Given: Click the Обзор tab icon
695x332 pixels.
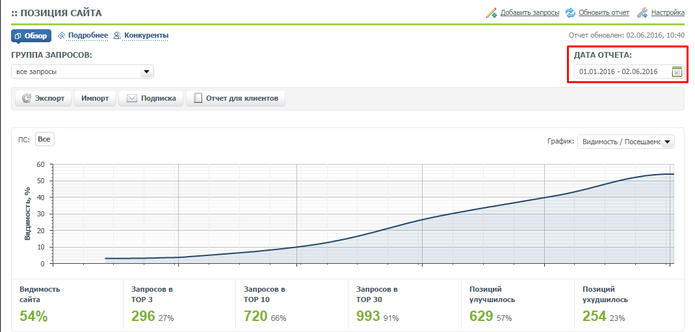Looking at the screenshot, I should (18, 36).
